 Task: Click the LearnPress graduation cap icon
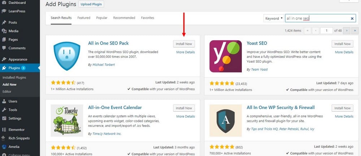point(4,11)
